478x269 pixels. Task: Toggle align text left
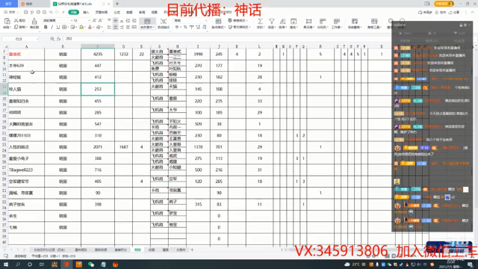point(109,27)
